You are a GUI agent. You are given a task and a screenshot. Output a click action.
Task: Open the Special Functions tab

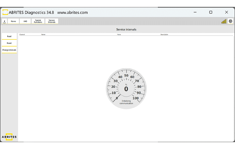[38, 21]
